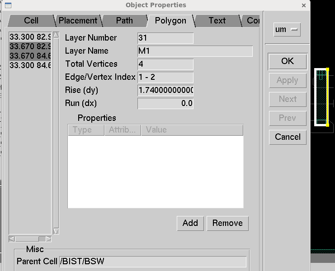Open the Placement tab

pos(78,21)
